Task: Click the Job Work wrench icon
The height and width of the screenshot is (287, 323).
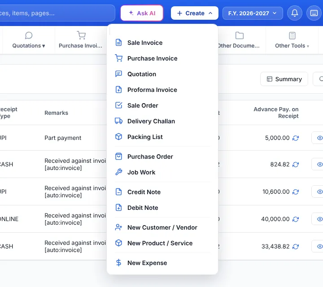Action: [118, 172]
